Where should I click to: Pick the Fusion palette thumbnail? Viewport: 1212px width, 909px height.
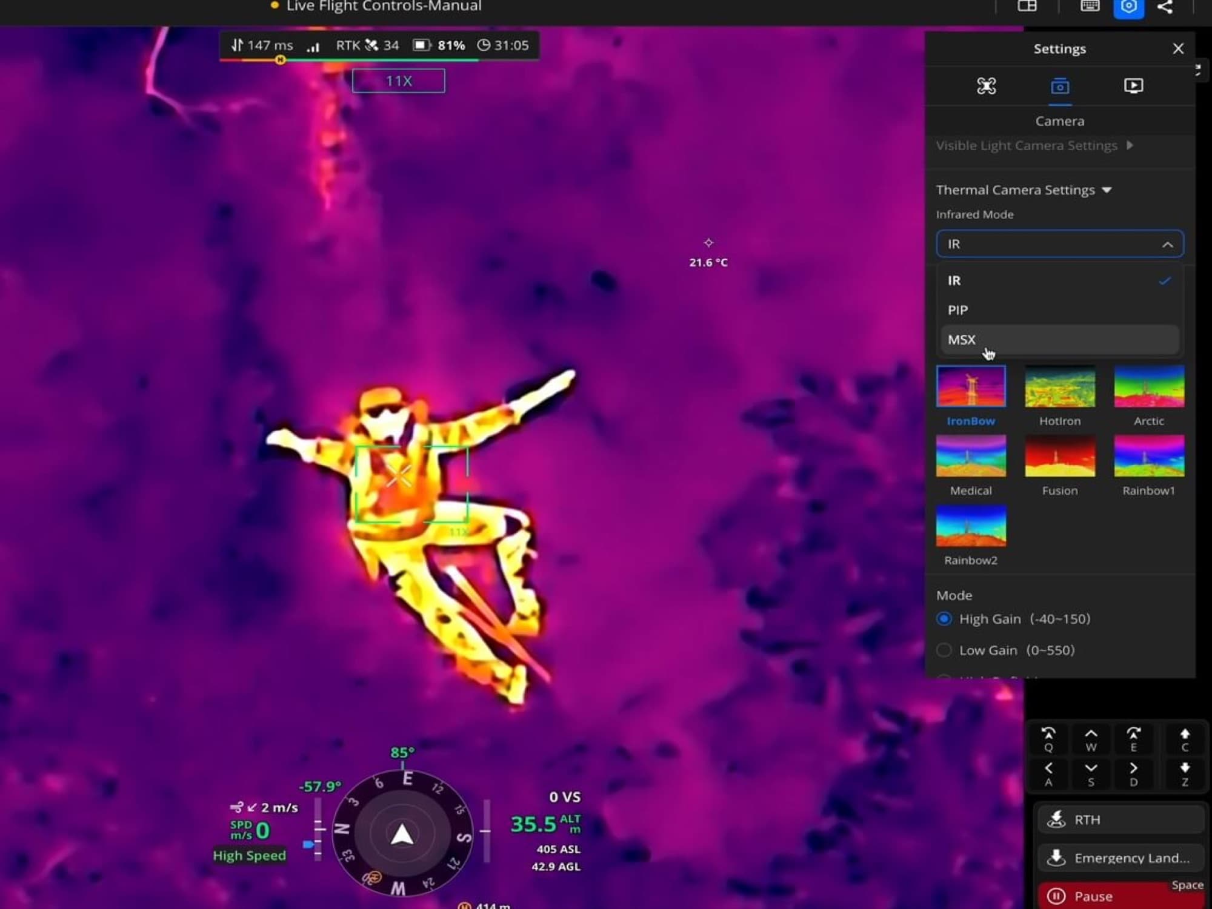[1060, 455]
